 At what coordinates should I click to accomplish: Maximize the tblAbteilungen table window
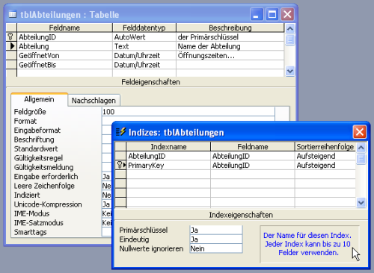(272, 14)
